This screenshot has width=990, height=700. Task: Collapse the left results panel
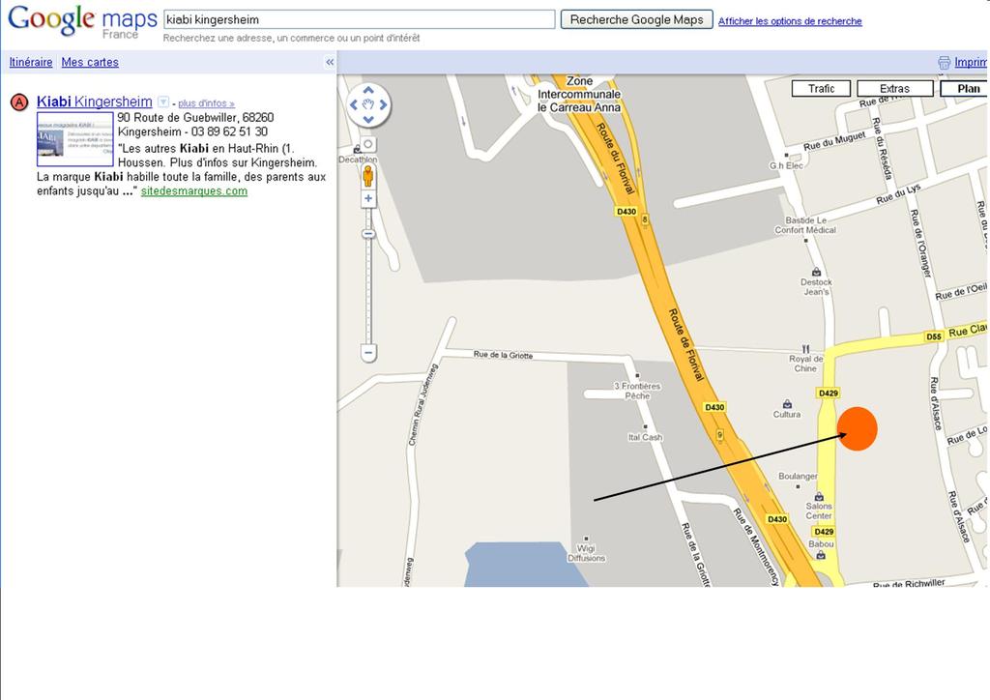tap(330, 62)
